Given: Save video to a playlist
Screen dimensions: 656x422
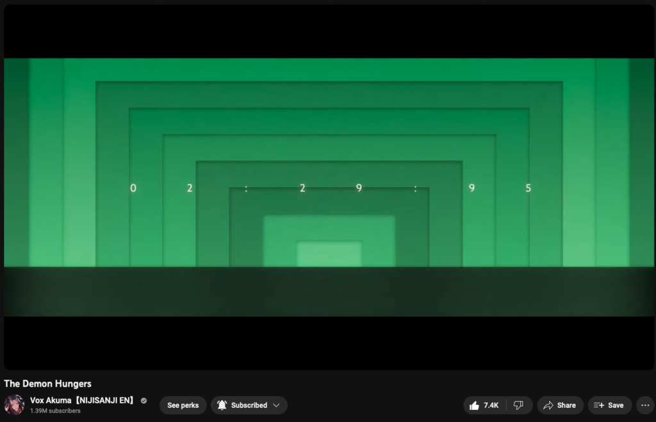Looking at the screenshot, I should 610,405.
